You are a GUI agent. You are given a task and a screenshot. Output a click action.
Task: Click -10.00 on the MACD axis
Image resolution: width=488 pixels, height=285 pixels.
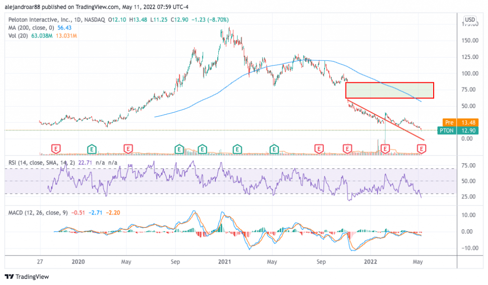coord(469,248)
